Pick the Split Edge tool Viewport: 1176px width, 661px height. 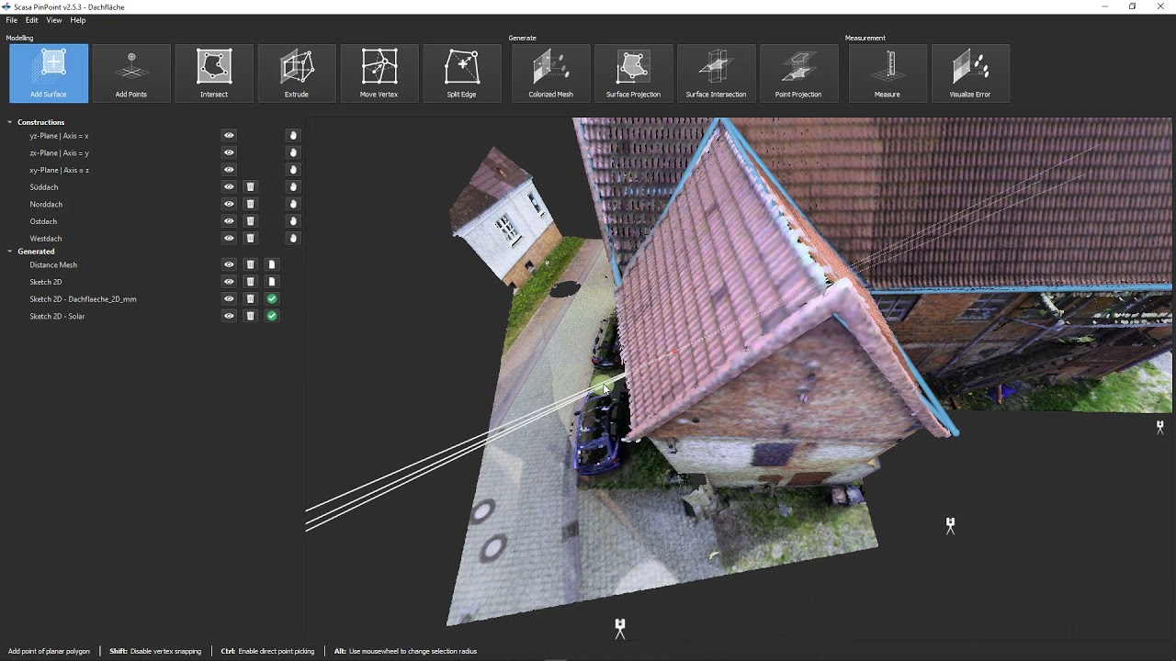coord(462,73)
